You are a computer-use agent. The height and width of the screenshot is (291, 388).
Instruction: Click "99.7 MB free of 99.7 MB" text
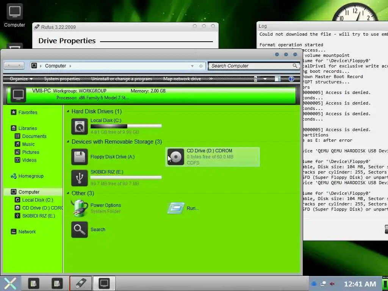pos(115,184)
